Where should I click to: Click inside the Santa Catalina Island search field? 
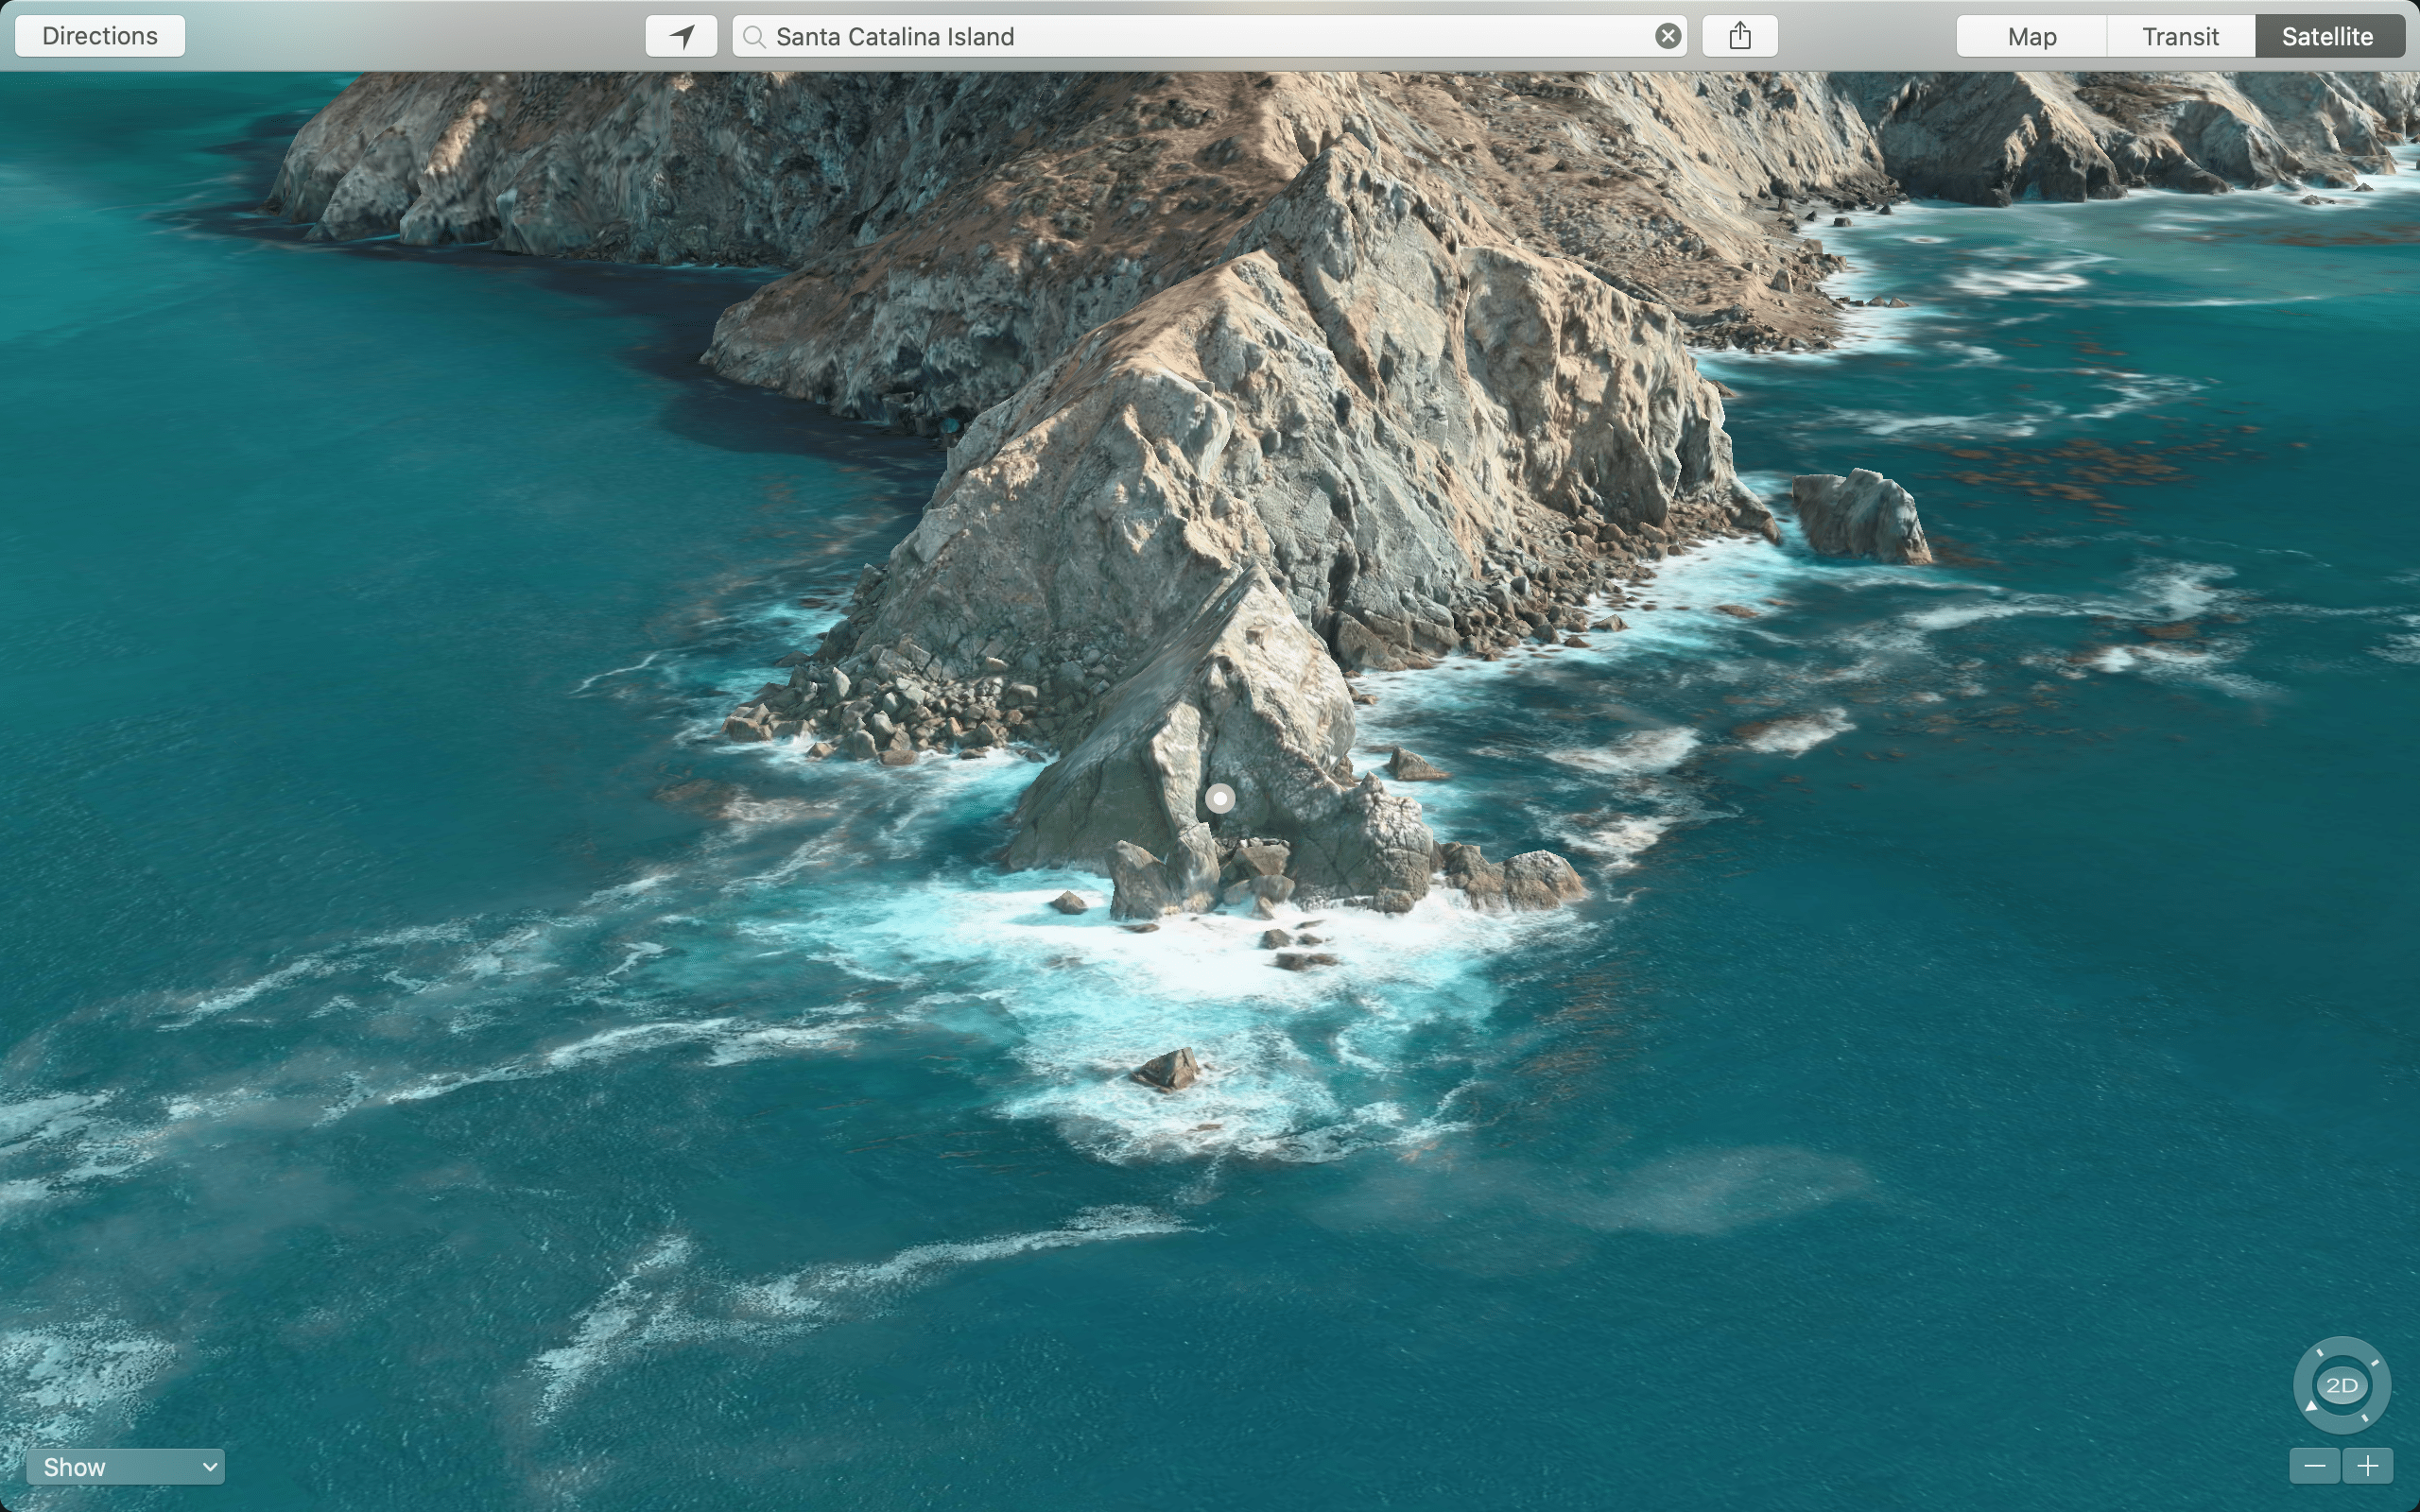[x=1200, y=37]
